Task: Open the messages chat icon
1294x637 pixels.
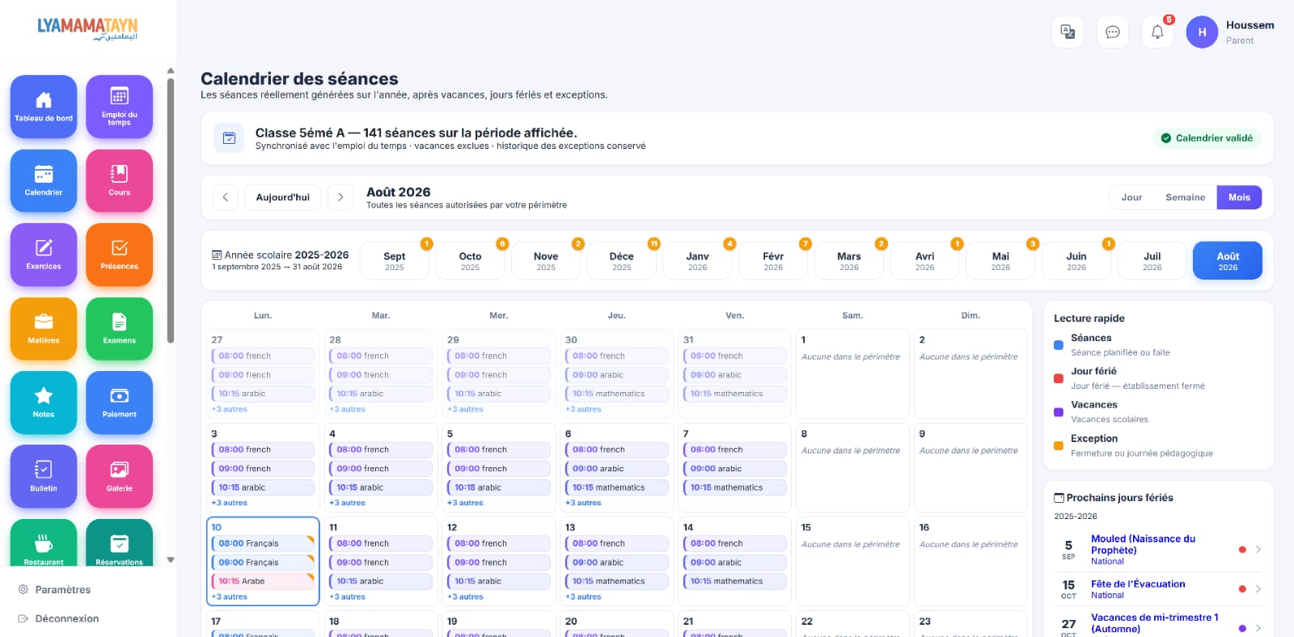Action: click(1113, 32)
